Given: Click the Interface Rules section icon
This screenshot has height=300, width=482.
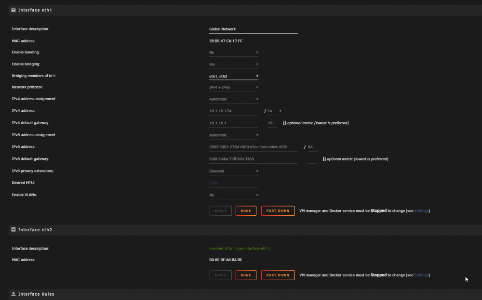Looking at the screenshot, I should point(13,294).
